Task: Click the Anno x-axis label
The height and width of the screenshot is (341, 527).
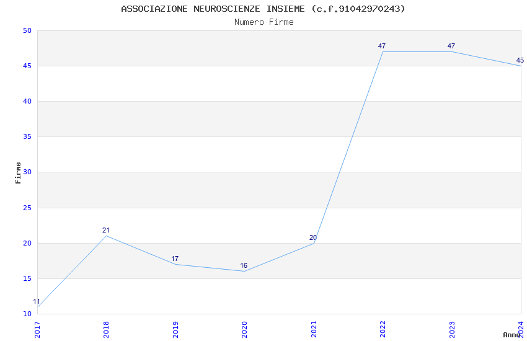Action: pos(511,335)
